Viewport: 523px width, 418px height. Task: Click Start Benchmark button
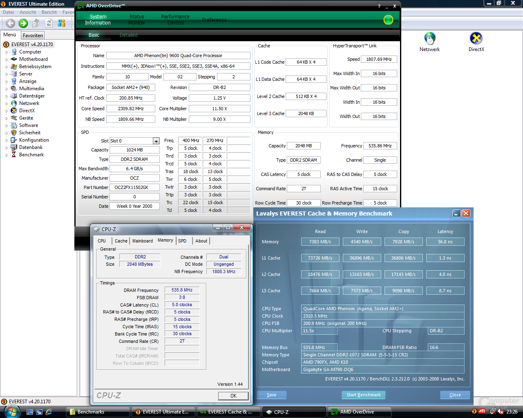(x=363, y=395)
